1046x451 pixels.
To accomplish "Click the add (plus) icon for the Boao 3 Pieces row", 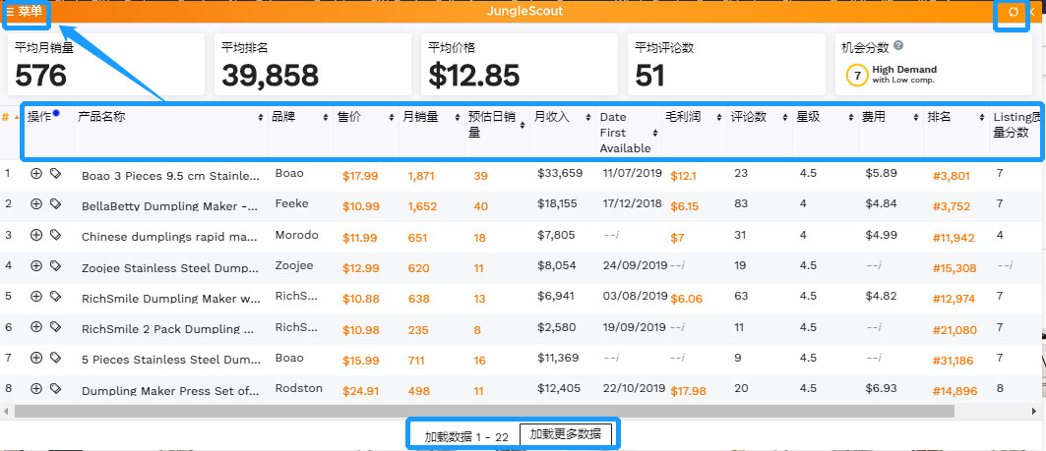I will click(x=36, y=174).
